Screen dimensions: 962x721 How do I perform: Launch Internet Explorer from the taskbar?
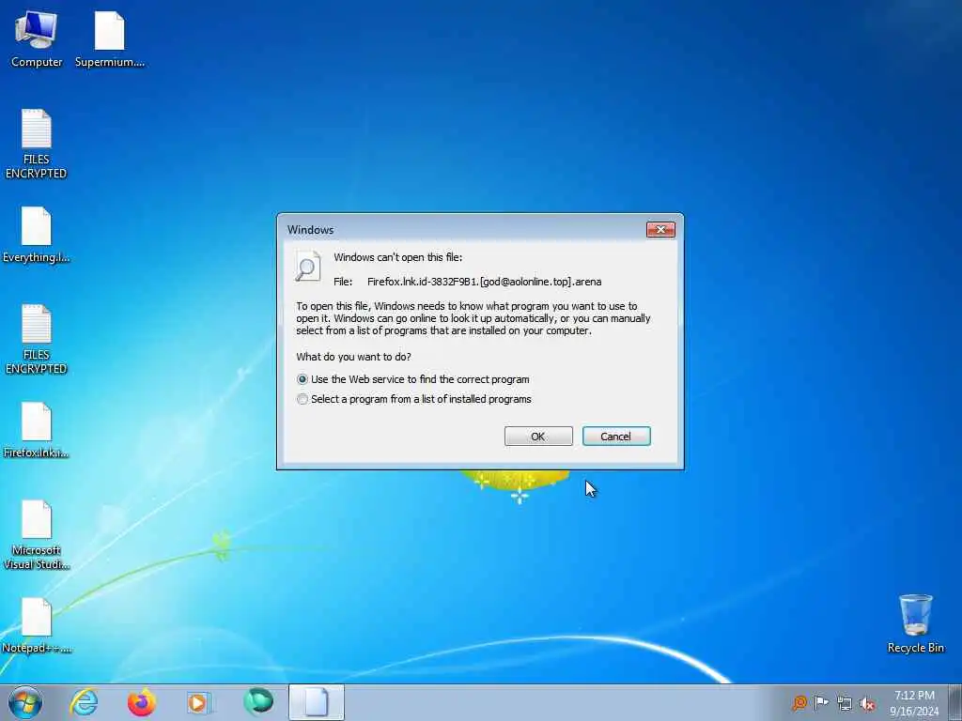[84, 702]
